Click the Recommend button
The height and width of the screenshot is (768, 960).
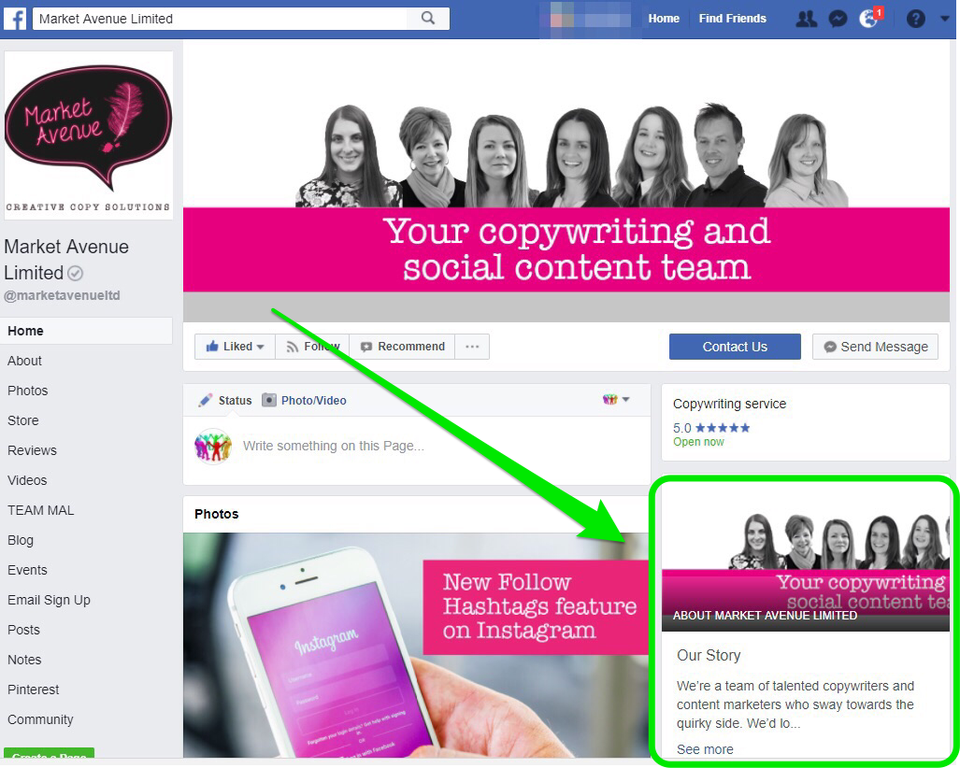[x=402, y=347]
